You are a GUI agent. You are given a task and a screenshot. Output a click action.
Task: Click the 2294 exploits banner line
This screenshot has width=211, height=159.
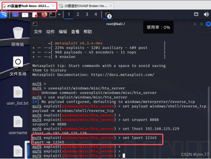(x=99, y=48)
